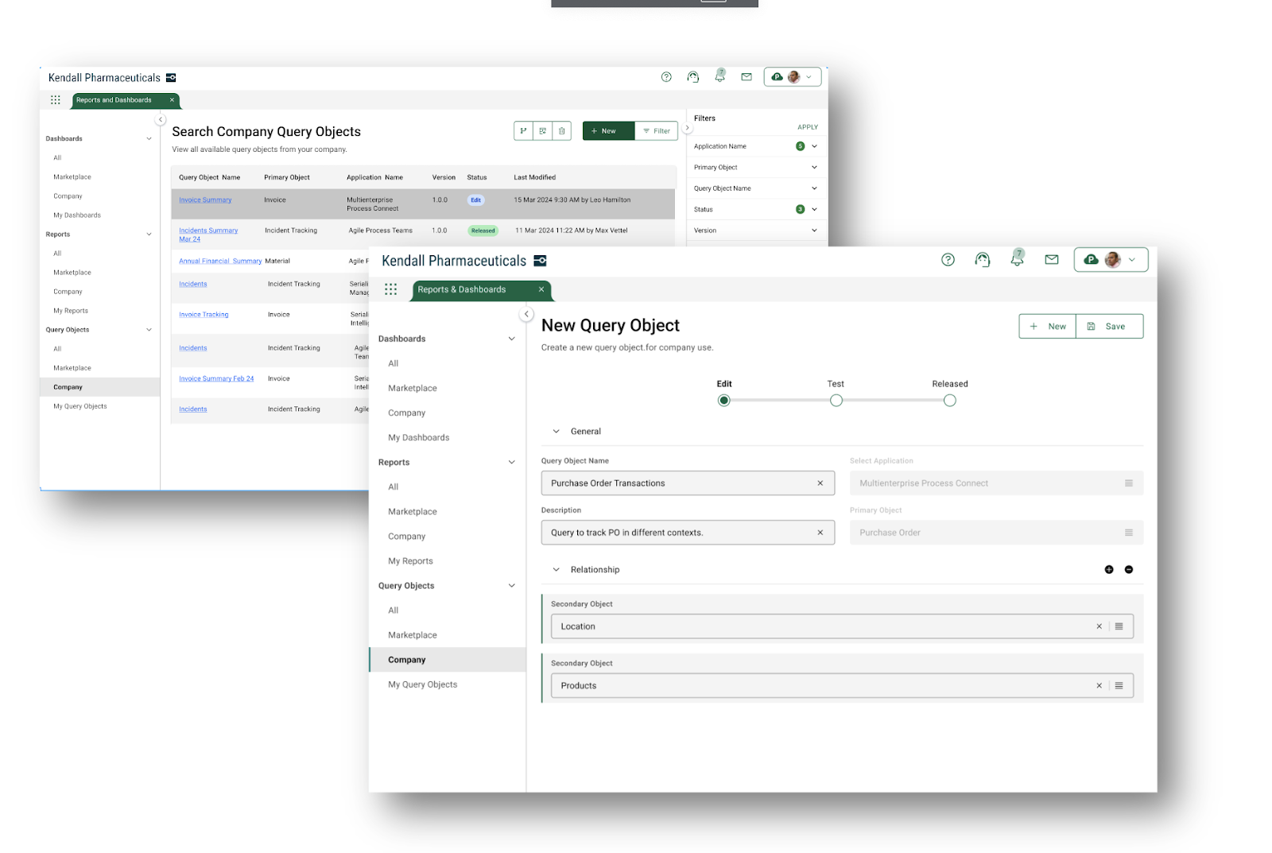This screenshot has height=853, width=1272.
Task: Collapse Query Objects group in front sidebar
Action: click(x=511, y=586)
